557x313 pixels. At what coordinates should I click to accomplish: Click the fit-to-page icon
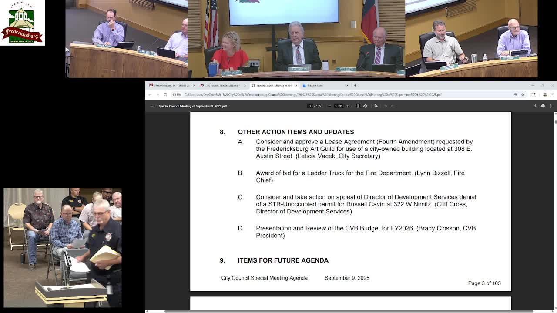coord(358,106)
